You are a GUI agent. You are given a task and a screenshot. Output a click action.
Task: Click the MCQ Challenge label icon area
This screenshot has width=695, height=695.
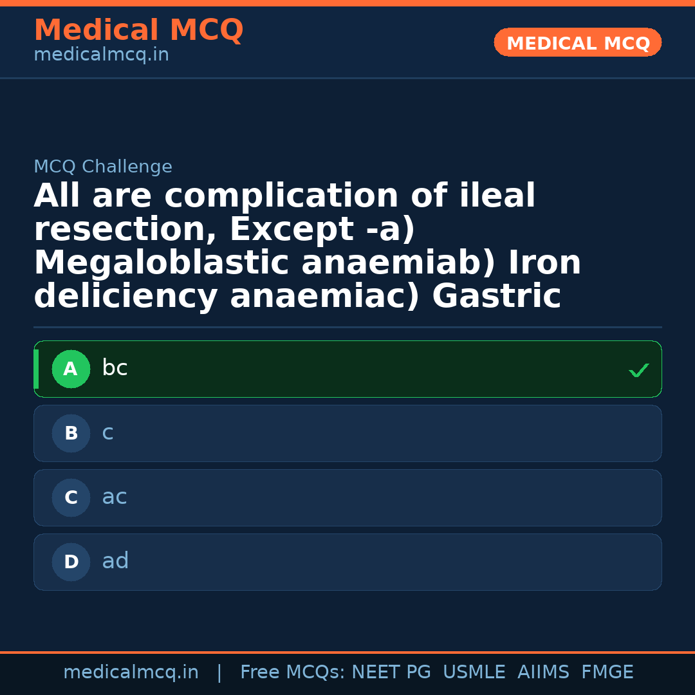pos(103,166)
